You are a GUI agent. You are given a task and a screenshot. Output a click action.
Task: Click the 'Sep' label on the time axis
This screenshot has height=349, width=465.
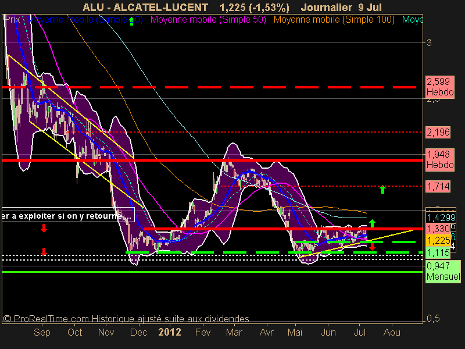(x=42, y=332)
